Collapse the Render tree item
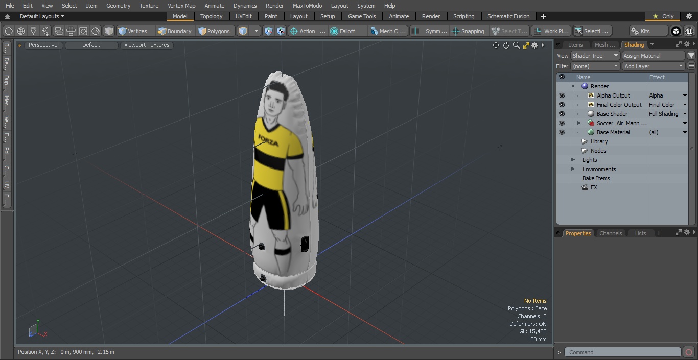 (573, 86)
